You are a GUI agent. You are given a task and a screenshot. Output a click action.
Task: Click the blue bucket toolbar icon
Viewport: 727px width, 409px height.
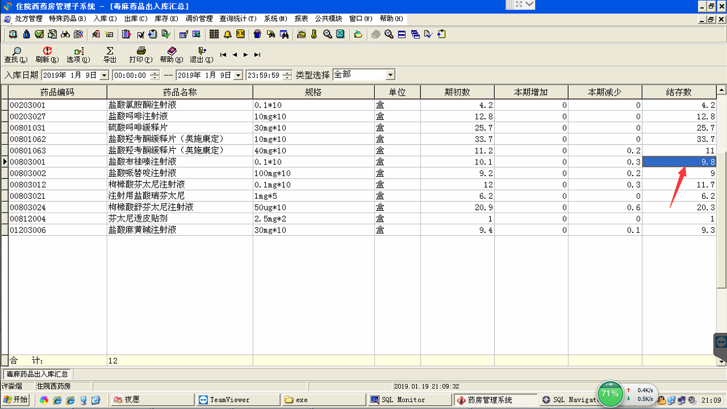coord(258,34)
